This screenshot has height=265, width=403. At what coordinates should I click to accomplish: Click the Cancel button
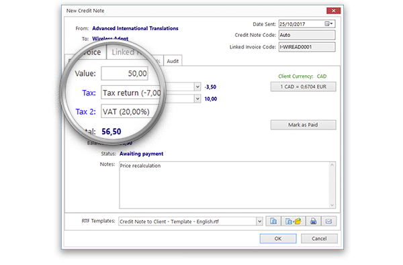tap(319, 239)
